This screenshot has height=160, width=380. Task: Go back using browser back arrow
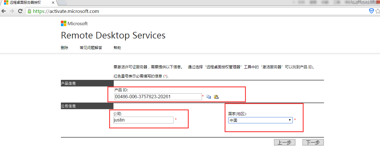pos(3,11)
